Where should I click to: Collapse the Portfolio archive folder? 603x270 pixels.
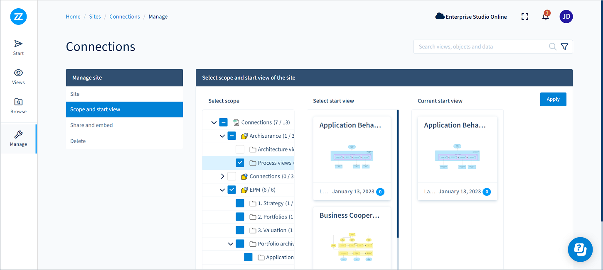coord(231,244)
